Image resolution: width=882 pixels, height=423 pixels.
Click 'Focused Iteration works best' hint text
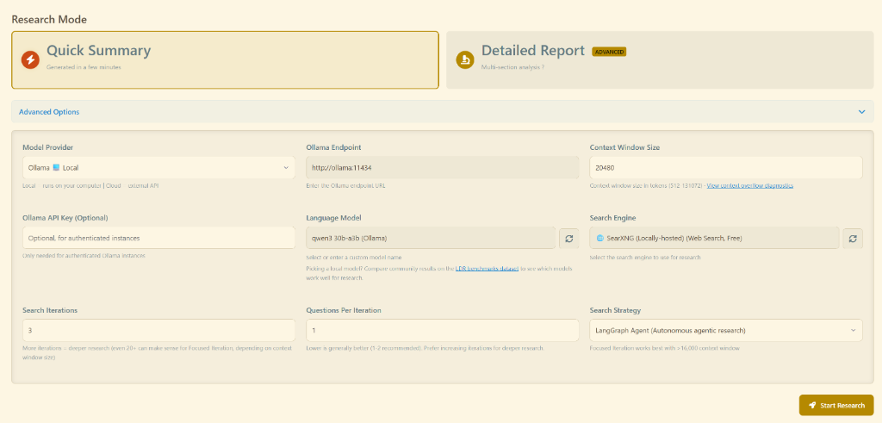pyautogui.click(x=664, y=348)
